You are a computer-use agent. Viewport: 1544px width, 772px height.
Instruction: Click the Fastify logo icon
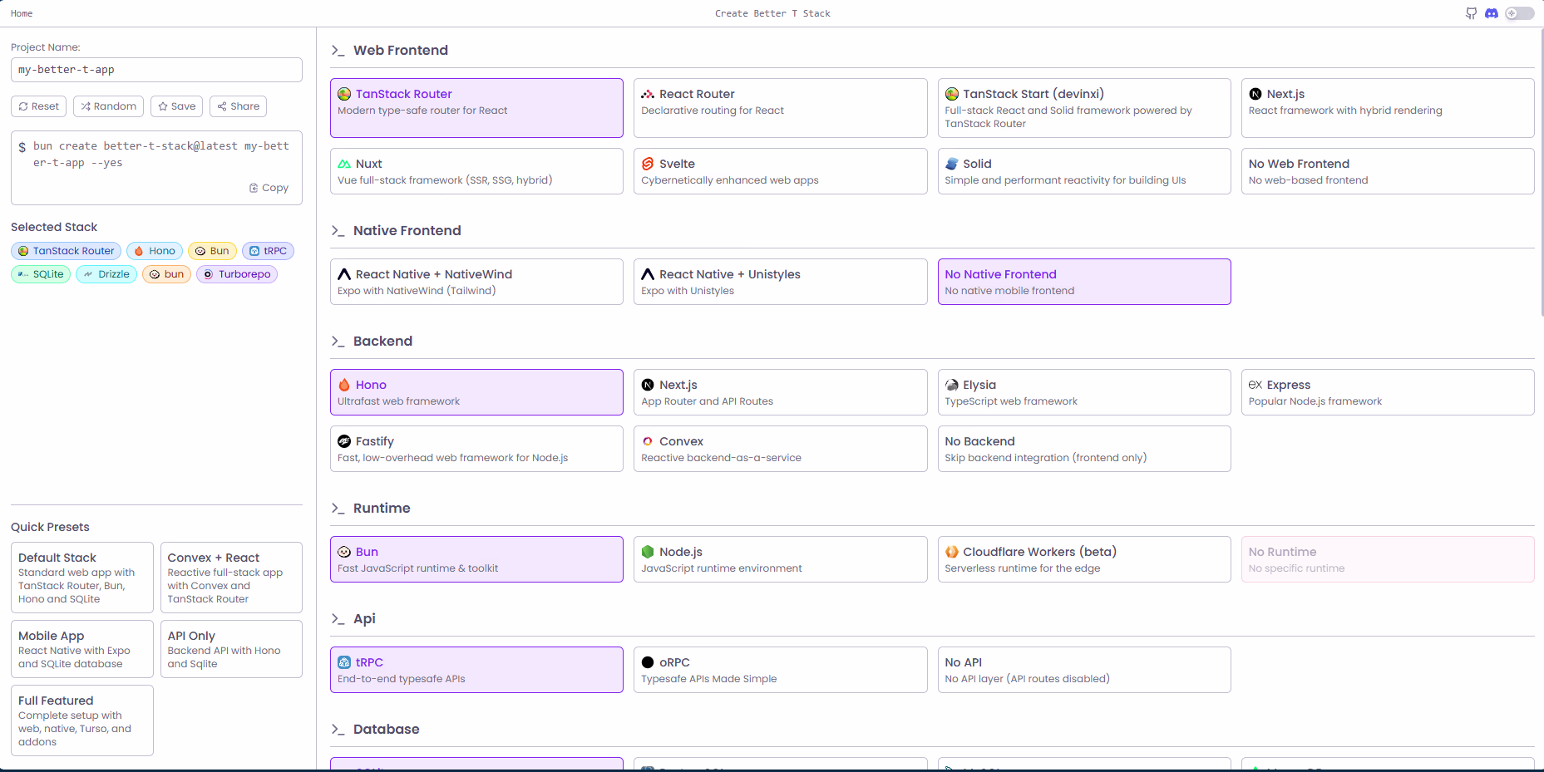344,441
